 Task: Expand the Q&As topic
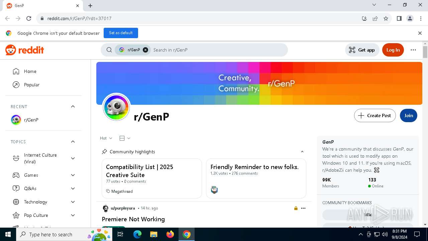click(73, 188)
